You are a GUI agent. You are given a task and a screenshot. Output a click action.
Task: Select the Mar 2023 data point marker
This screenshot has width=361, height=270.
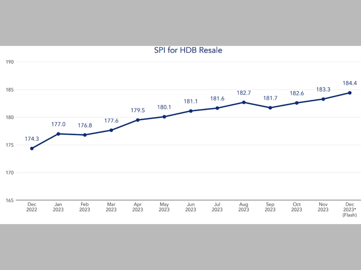111,130
